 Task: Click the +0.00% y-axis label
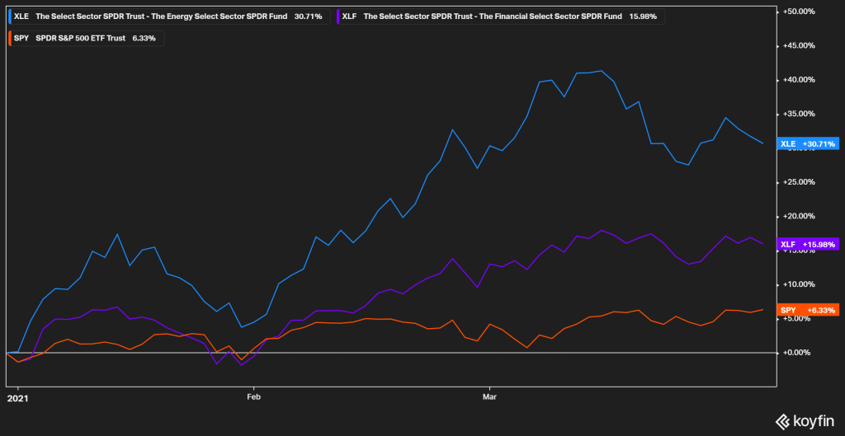click(797, 353)
